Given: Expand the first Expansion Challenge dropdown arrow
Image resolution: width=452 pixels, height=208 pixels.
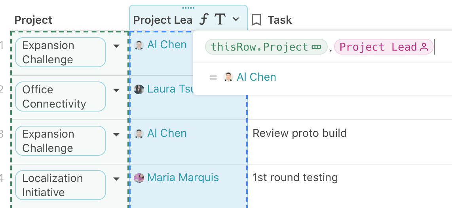Looking at the screenshot, I should click(x=116, y=46).
